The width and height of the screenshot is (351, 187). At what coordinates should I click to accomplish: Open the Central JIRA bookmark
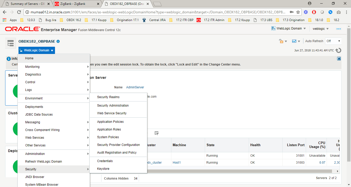tap(154, 20)
